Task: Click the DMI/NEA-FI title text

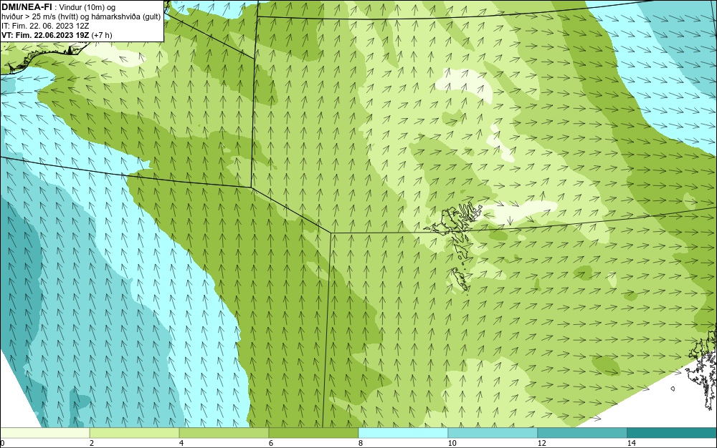Action: (x=27, y=6)
